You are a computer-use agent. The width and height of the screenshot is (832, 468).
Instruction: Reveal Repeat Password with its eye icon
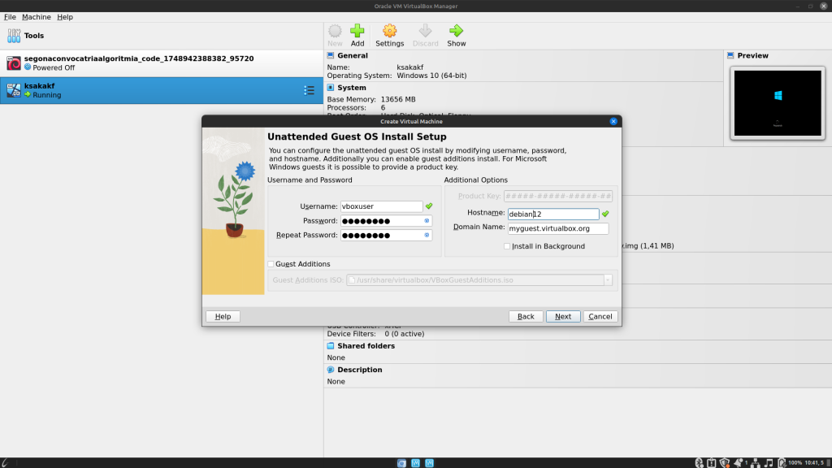427,235
